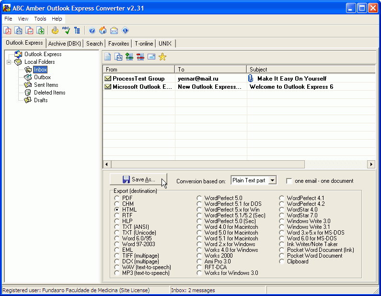The height and width of the screenshot is (296, 381).
Task: Open the View menu
Action: click(x=23, y=19)
